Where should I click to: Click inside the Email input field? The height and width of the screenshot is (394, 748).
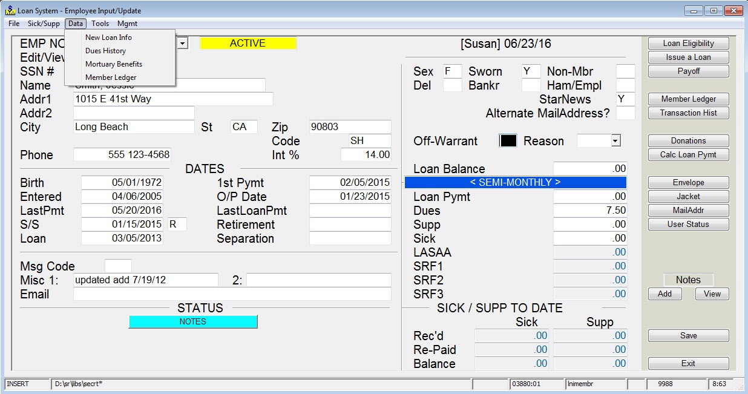pyautogui.click(x=231, y=294)
